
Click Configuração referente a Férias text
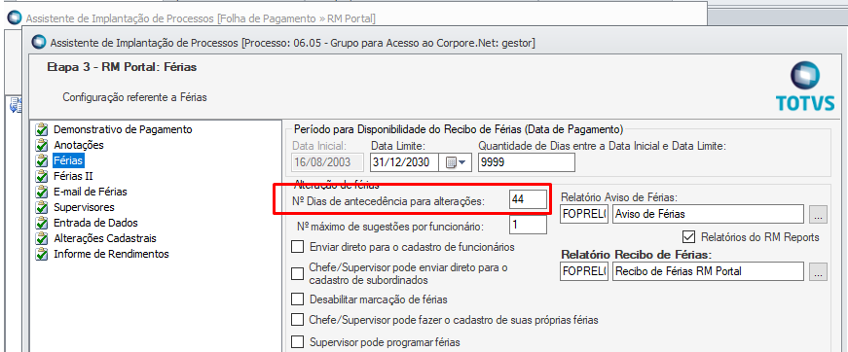(x=134, y=97)
